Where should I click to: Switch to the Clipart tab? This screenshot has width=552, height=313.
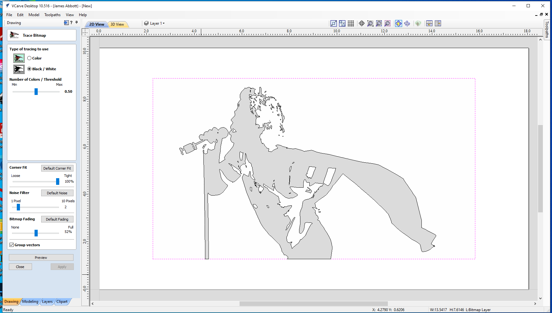tap(62, 302)
